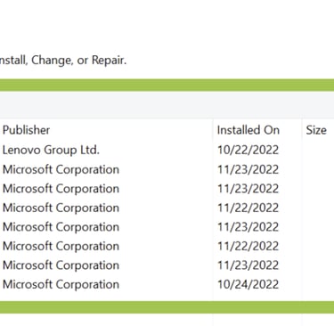
Task: Sort programs by Installed On header
Action: [248, 130]
